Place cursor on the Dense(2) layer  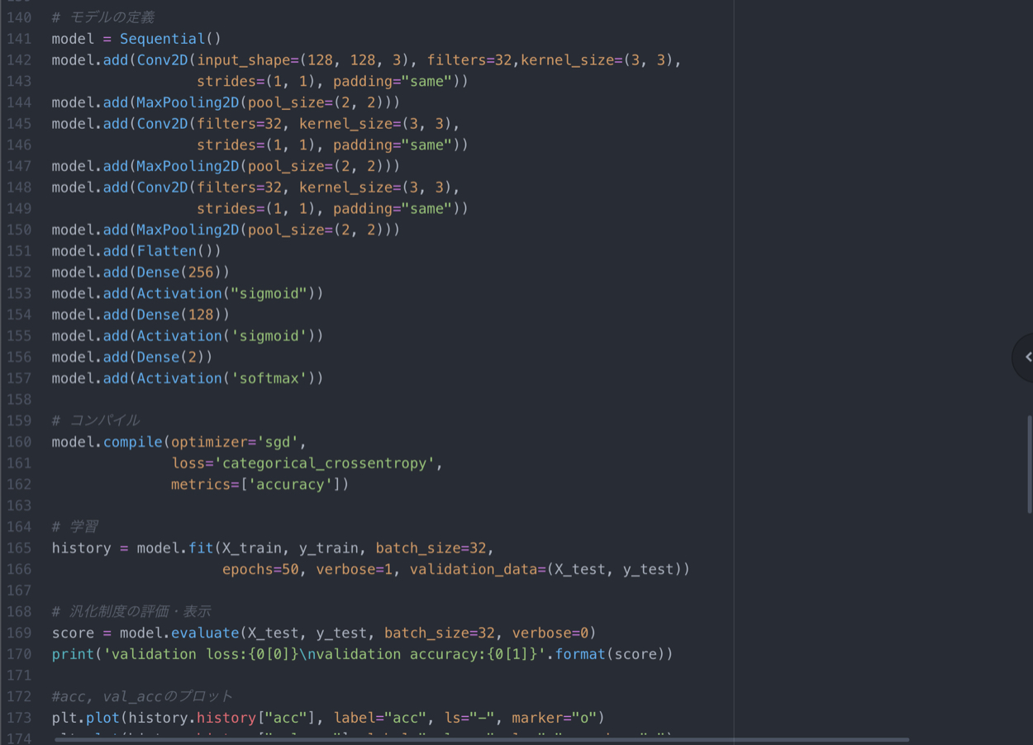[x=174, y=357]
